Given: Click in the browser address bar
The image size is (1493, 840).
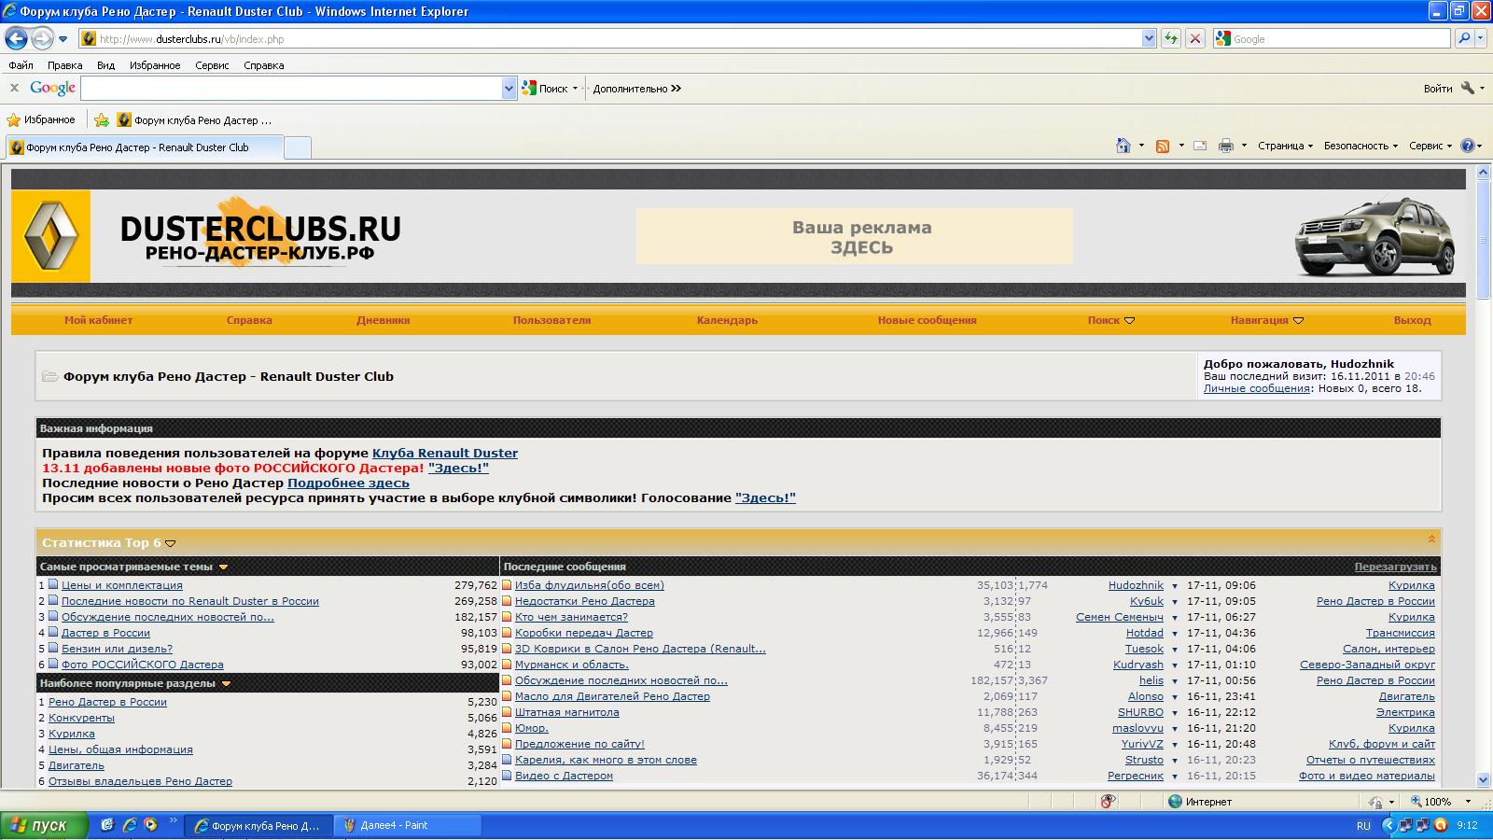Looking at the screenshot, I should click(616, 38).
